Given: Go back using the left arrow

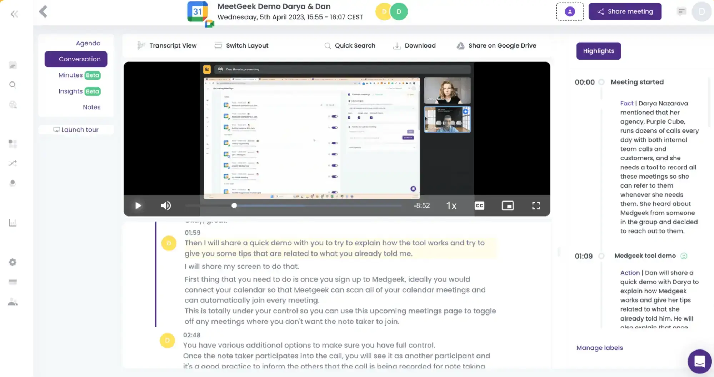Looking at the screenshot, I should (43, 11).
